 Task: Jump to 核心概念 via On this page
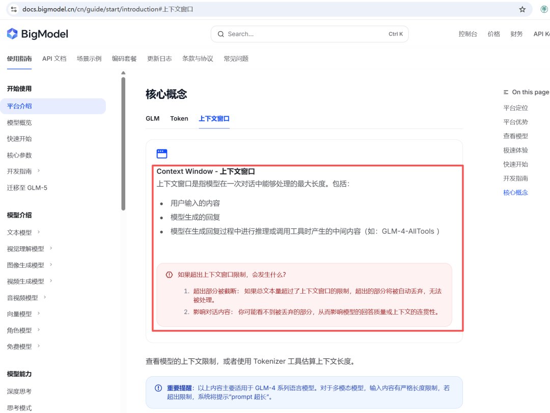pyautogui.click(x=516, y=192)
